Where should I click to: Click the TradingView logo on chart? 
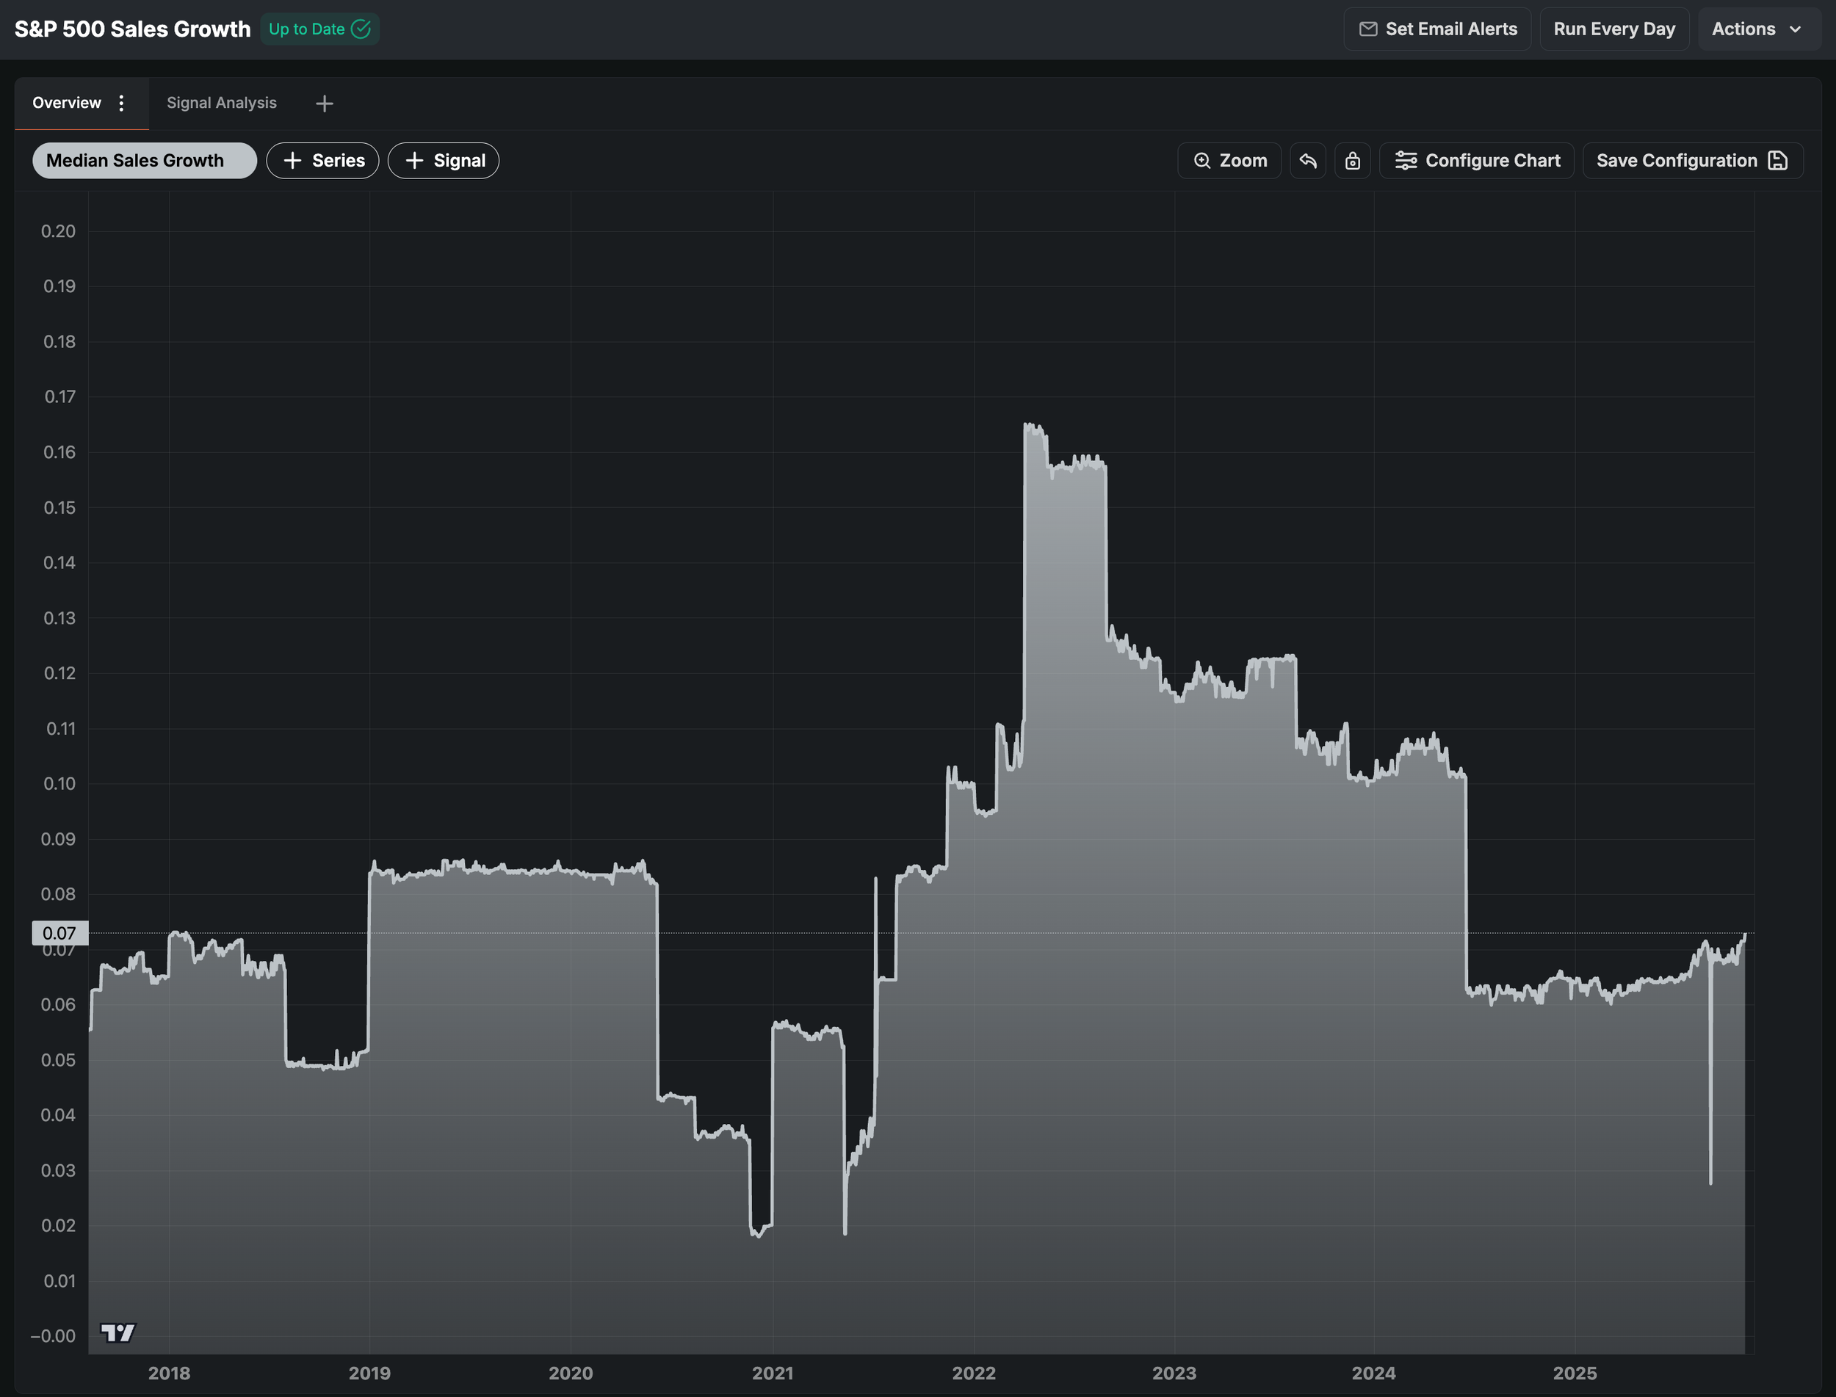tap(118, 1333)
